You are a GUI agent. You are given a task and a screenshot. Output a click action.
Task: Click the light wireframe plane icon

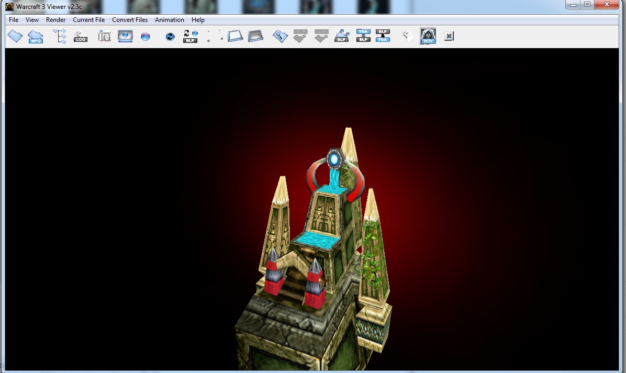pyautogui.click(x=235, y=36)
